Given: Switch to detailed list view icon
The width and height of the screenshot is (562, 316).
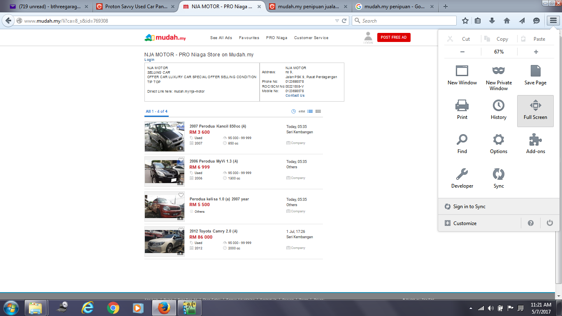Looking at the screenshot, I should click(310, 112).
